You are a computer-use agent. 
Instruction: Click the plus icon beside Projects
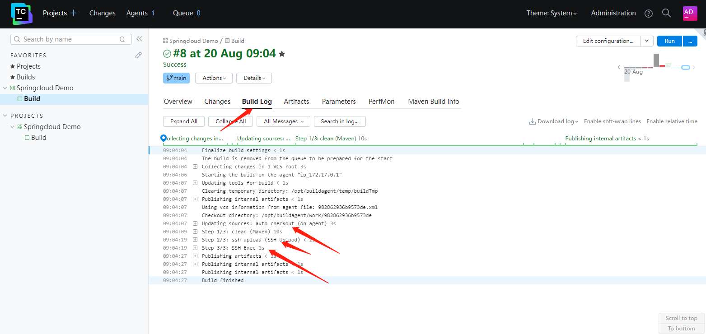point(74,13)
